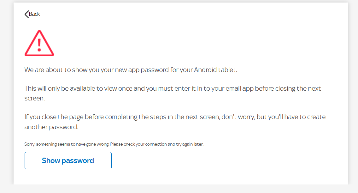Click the word 'screen.' ending the second paragraph

pyautogui.click(x=35, y=98)
